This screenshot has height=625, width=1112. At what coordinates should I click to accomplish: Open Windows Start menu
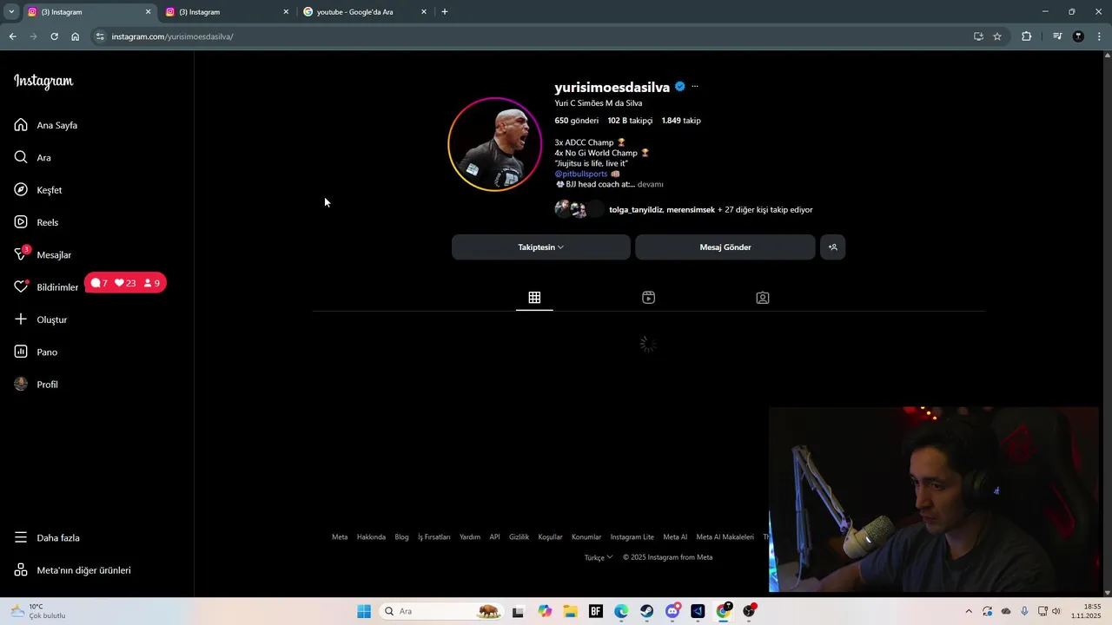coord(364,611)
